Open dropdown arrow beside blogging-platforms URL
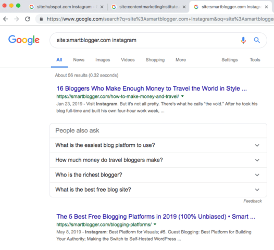The image size is (274, 250). 155,224
